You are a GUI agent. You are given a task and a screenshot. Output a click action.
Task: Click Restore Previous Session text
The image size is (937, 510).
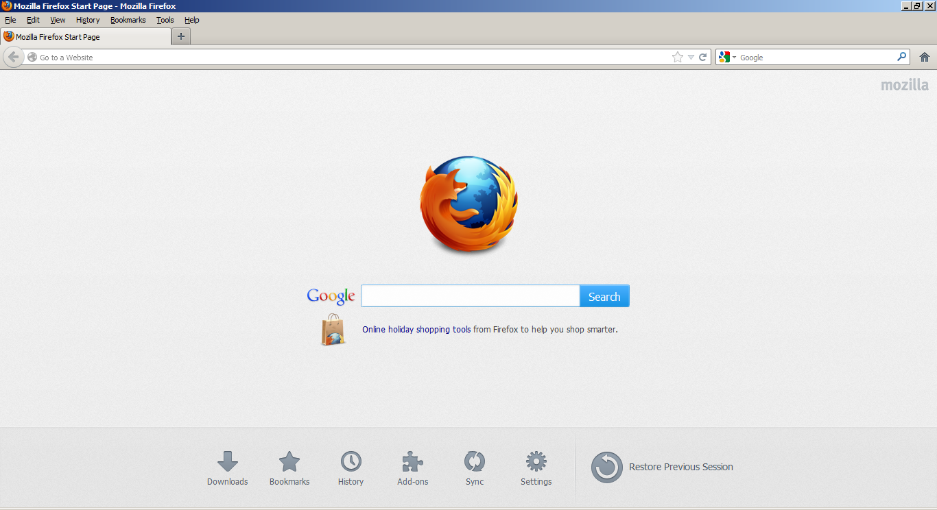click(x=681, y=467)
